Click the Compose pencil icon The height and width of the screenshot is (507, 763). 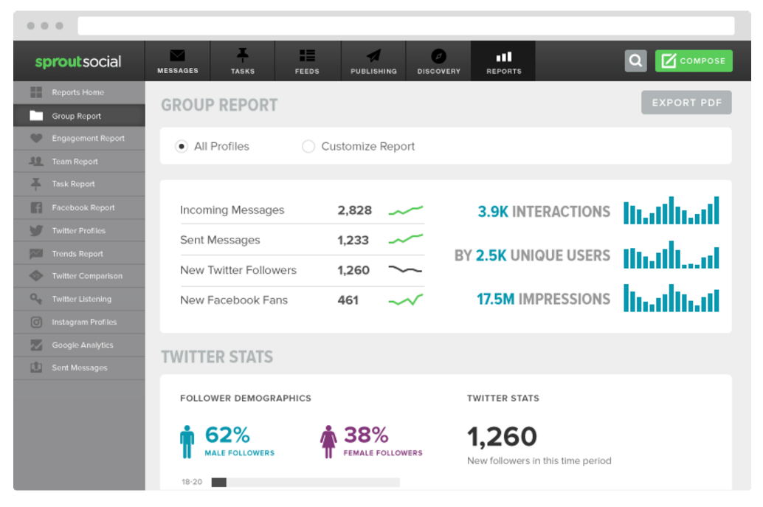coord(669,61)
